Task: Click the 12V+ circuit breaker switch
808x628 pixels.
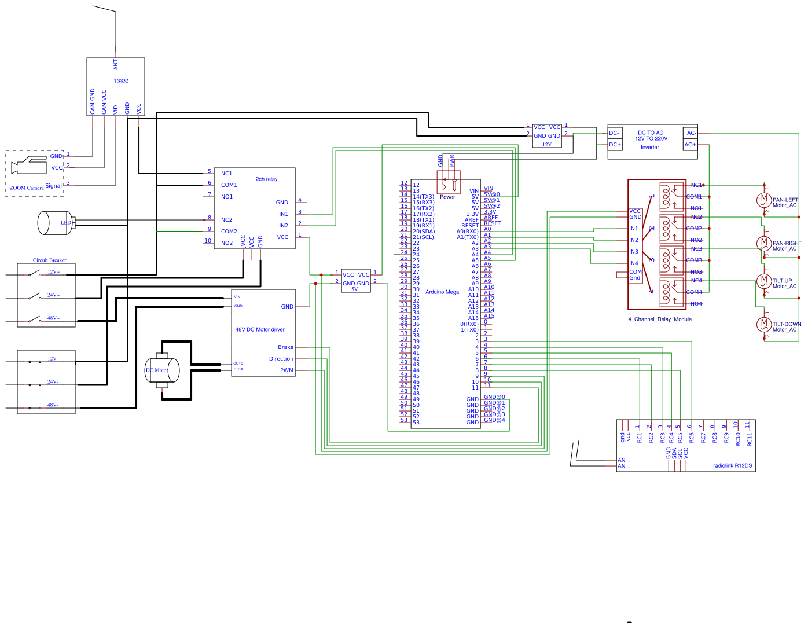Action: click(x=35, y=273)
